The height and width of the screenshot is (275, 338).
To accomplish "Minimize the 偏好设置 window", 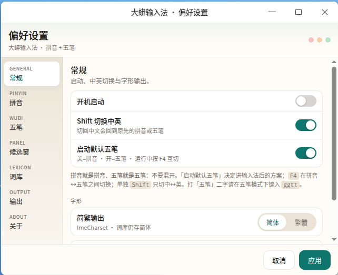I will pos(272,12).
